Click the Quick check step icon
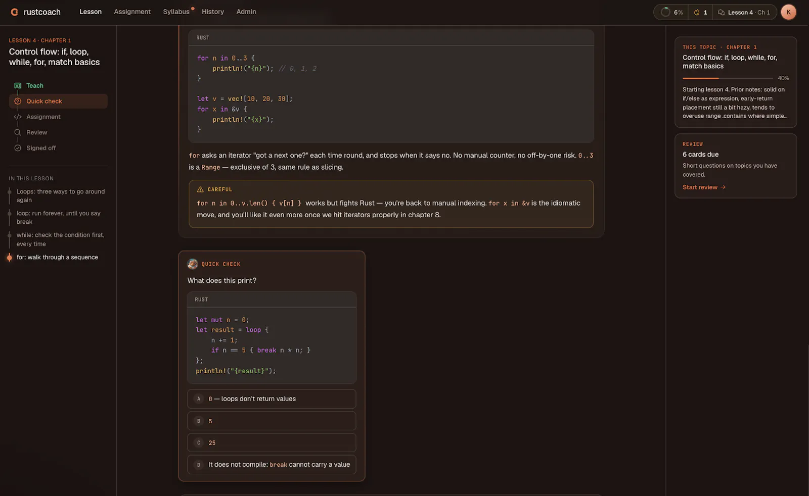 18,101
